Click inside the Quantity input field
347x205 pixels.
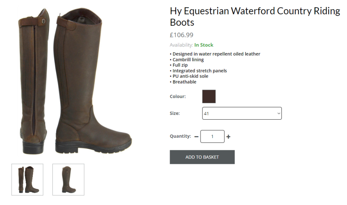tap(212, 137)
